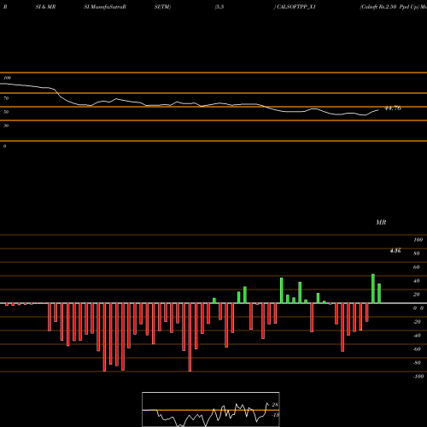Image resolution: width=427 pixels, height=427 pixels.
Task: Click the MR axis label -40
Action: (x=417, y=336)
